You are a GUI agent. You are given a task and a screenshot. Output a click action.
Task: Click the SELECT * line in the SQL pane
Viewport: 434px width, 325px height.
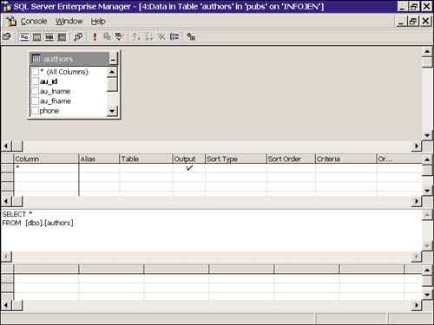pos(17,214)
